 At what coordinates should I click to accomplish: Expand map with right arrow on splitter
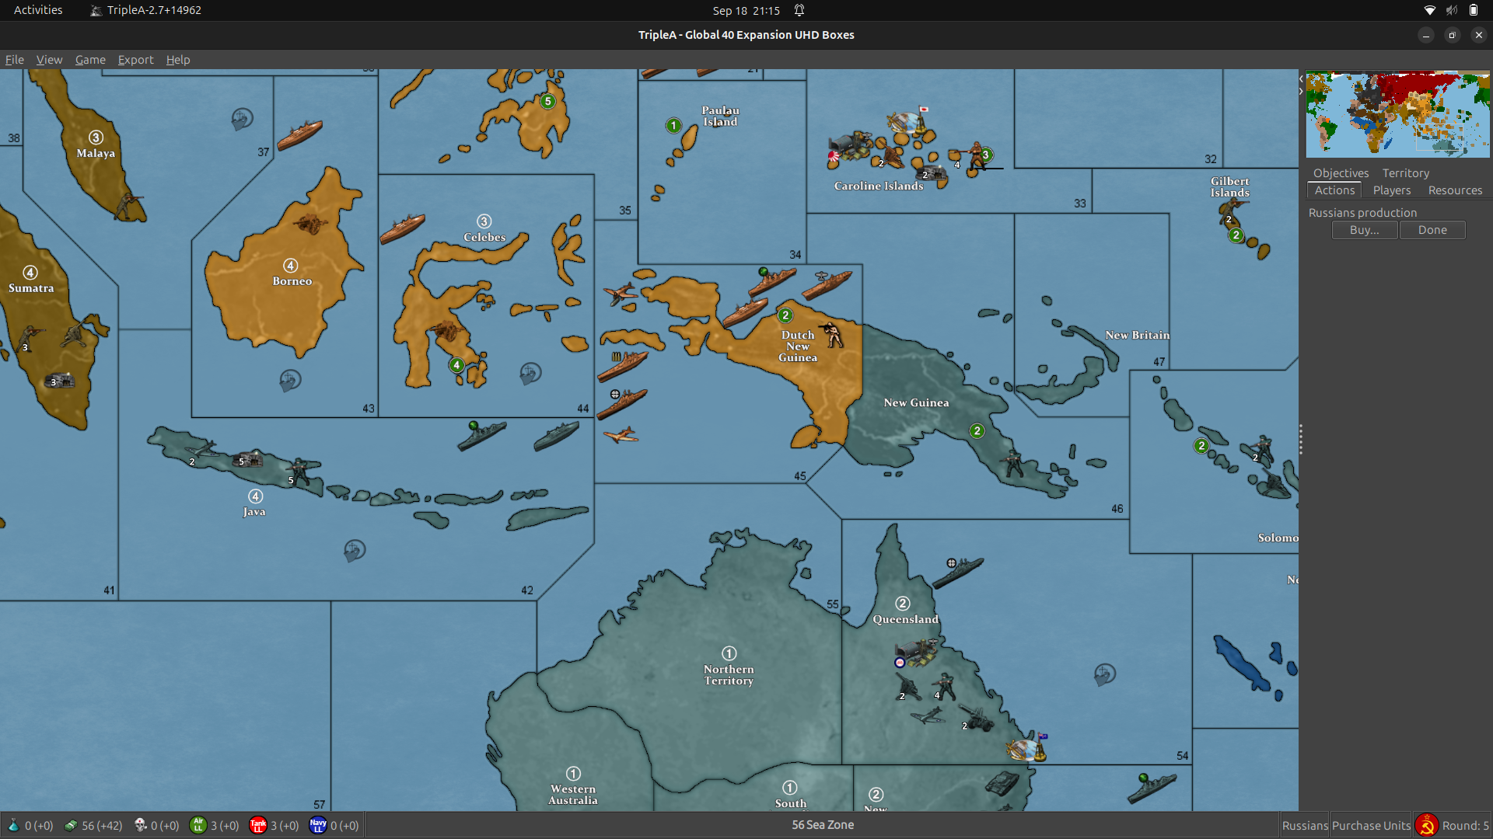(x=1301, y=92)
